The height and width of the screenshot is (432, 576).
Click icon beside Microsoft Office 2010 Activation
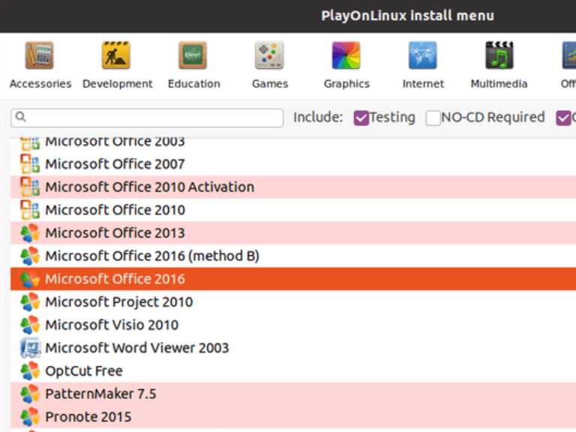click(30, 187)
